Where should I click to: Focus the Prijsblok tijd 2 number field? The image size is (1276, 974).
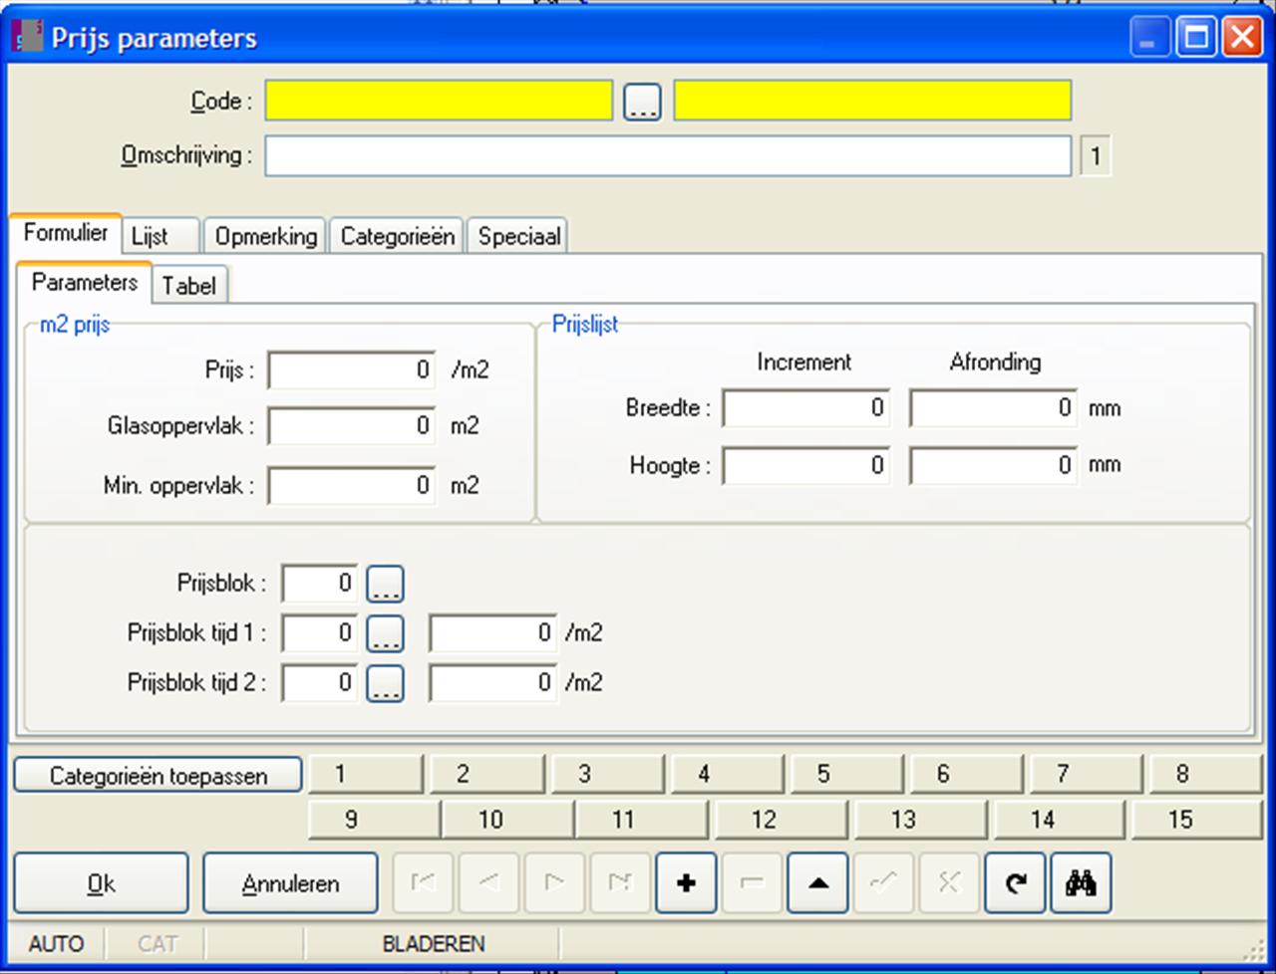click(x=320, y=683)
